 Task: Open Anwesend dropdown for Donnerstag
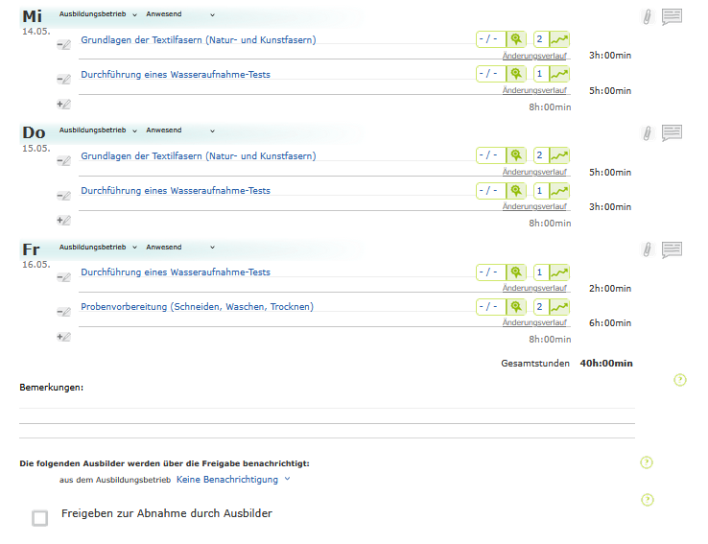coord(180,130)
